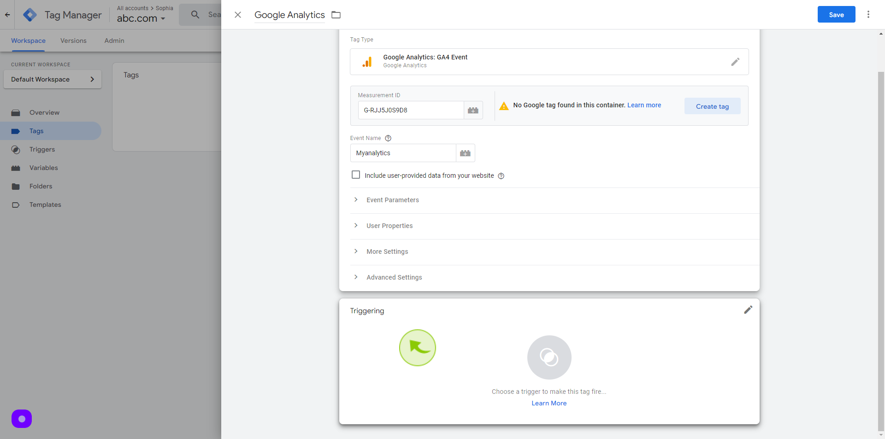Expand Advanced Settings section
The height and width of the screenshot is (439, 885).
coord(555,277)
